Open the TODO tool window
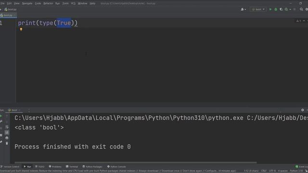This screenshot has width=308, height=173. tap(40, 167)
